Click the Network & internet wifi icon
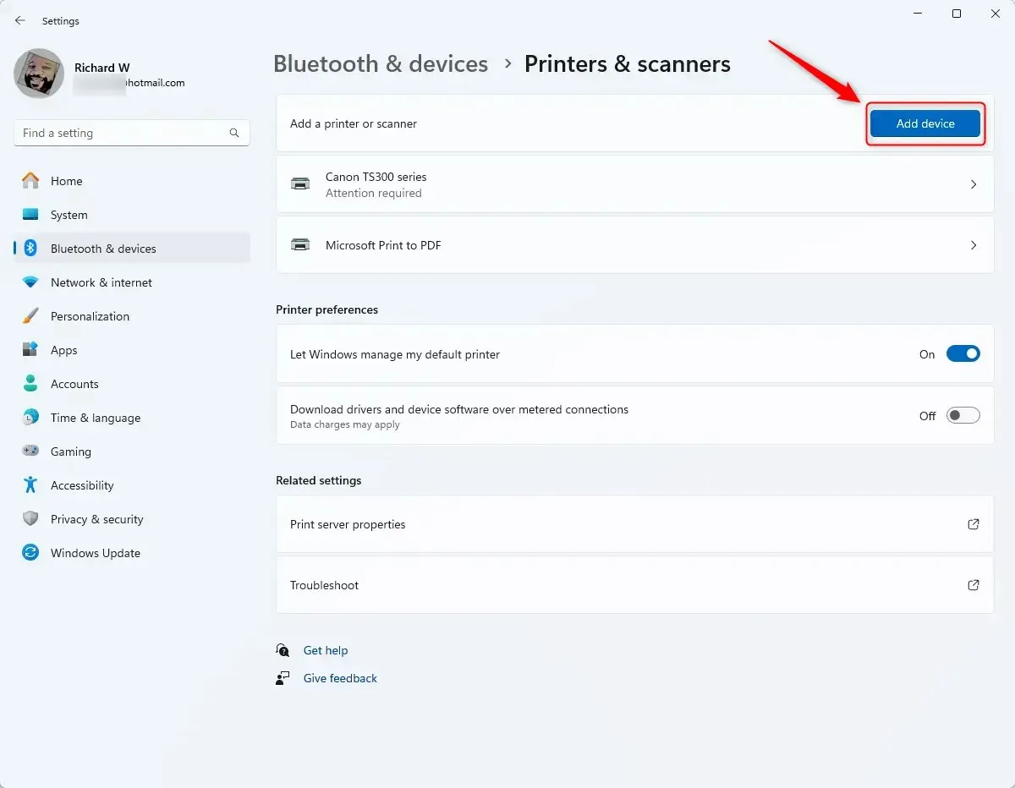 point(30,282)
